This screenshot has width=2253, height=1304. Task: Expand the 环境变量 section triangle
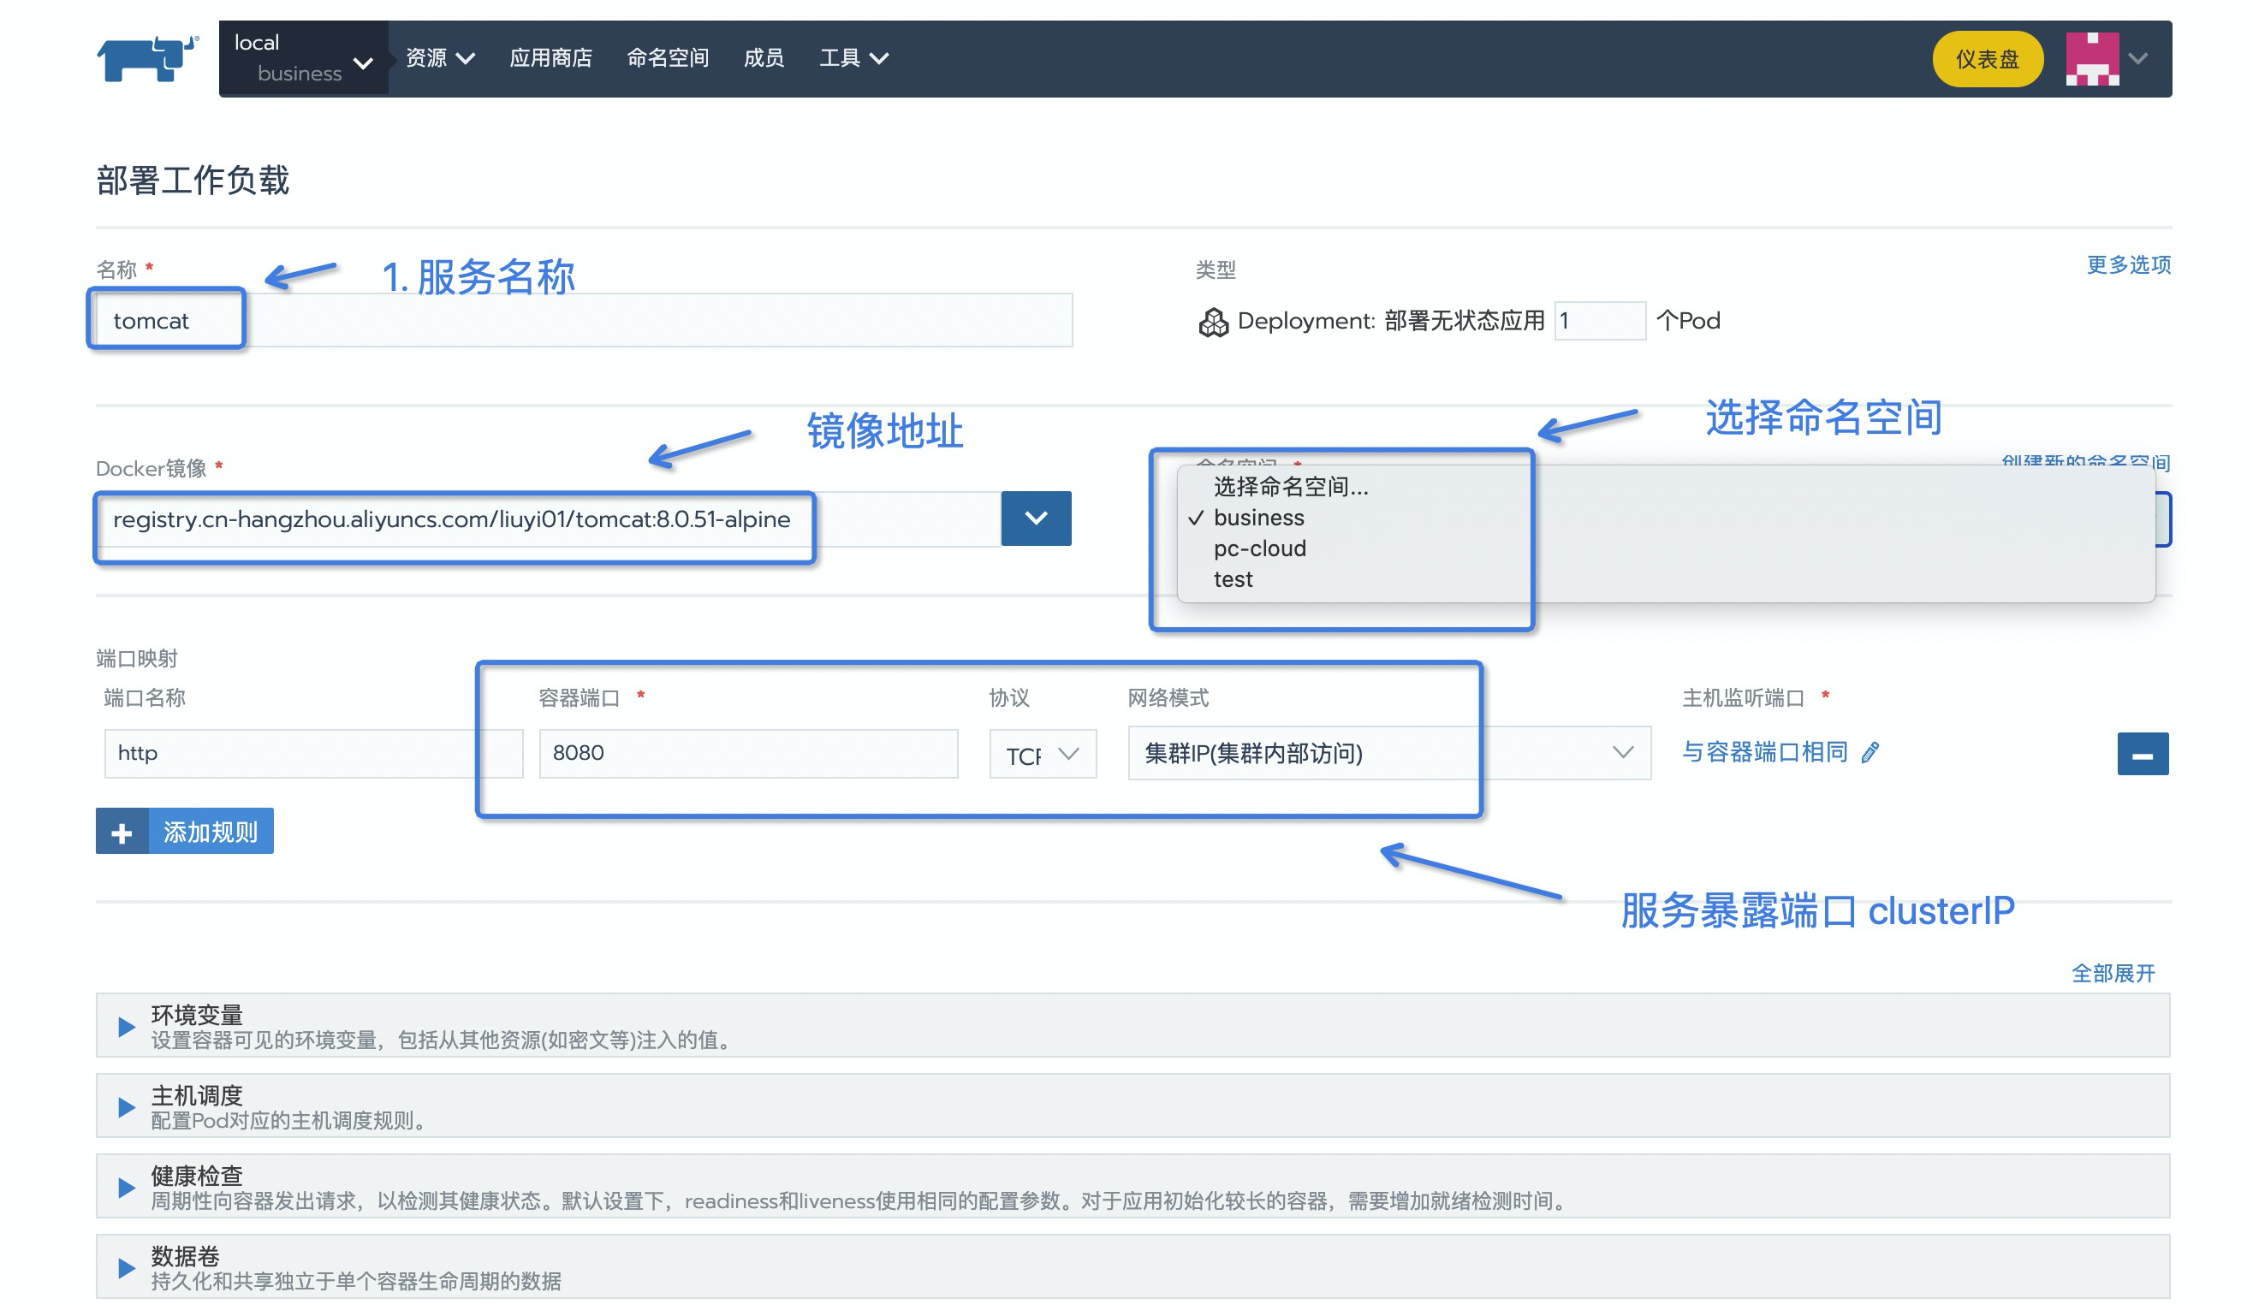tap(127, 1027)
